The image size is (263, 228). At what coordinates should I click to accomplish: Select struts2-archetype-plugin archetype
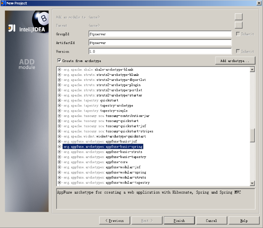coord(102,85)
